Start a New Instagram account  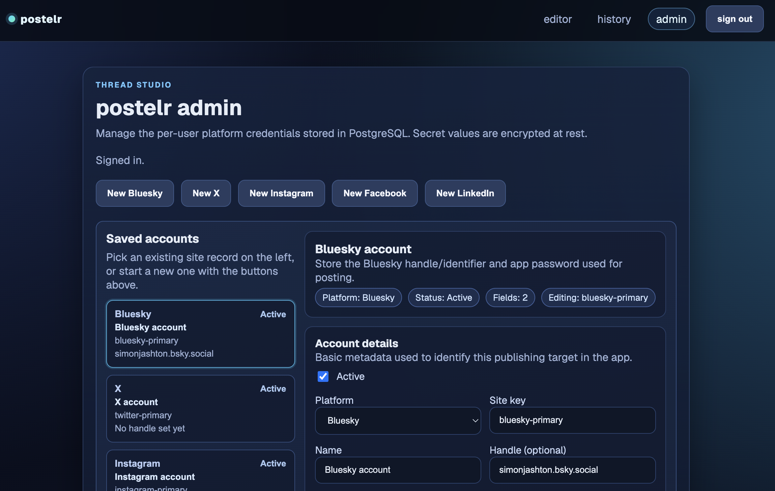click(281, 193)
